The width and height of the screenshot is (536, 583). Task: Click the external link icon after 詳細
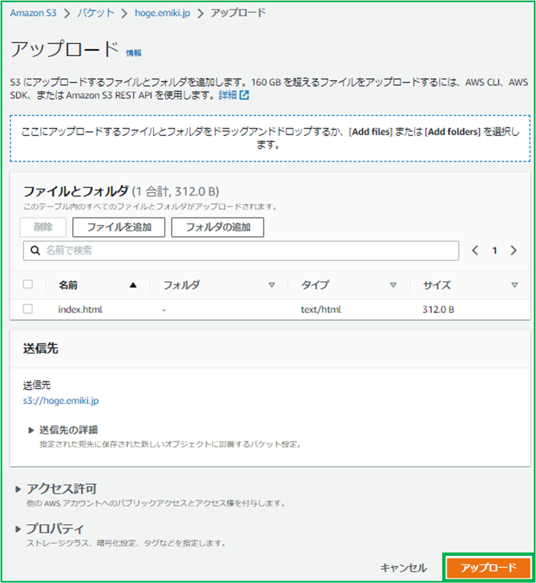244,95
